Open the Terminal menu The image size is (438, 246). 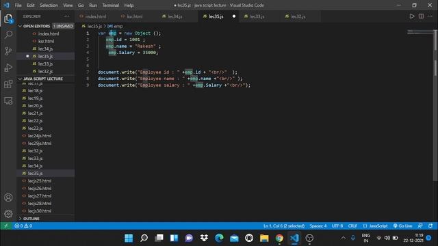[110, 5]
